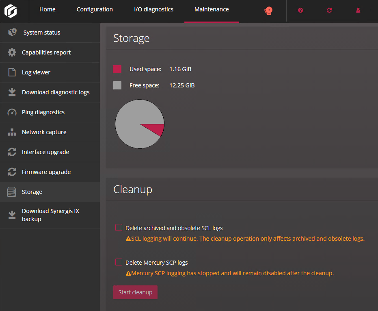Click the Storage disk icon in sidebar
The image size is (378, 311).
[x=12, y=192]
